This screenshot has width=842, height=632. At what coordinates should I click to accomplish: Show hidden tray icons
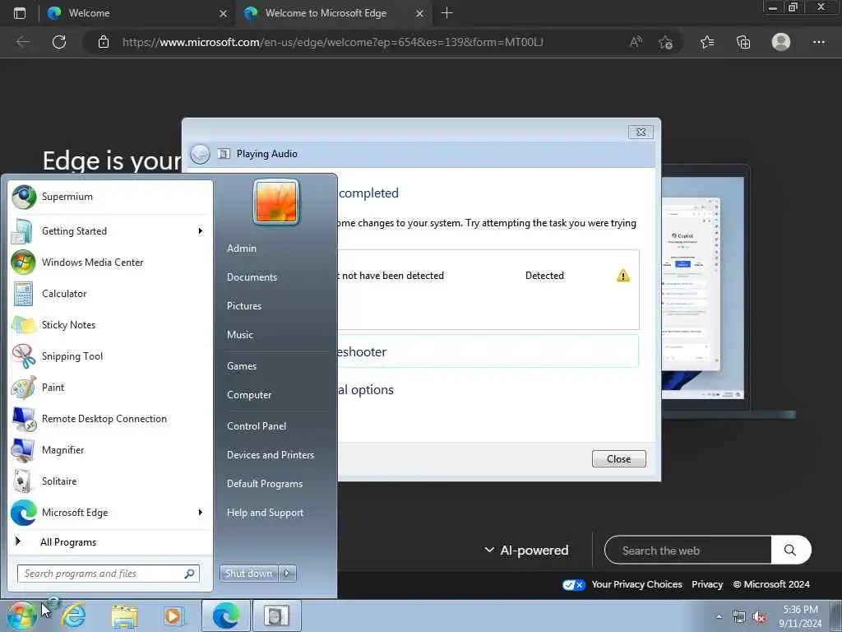click(x=719, y=616)
